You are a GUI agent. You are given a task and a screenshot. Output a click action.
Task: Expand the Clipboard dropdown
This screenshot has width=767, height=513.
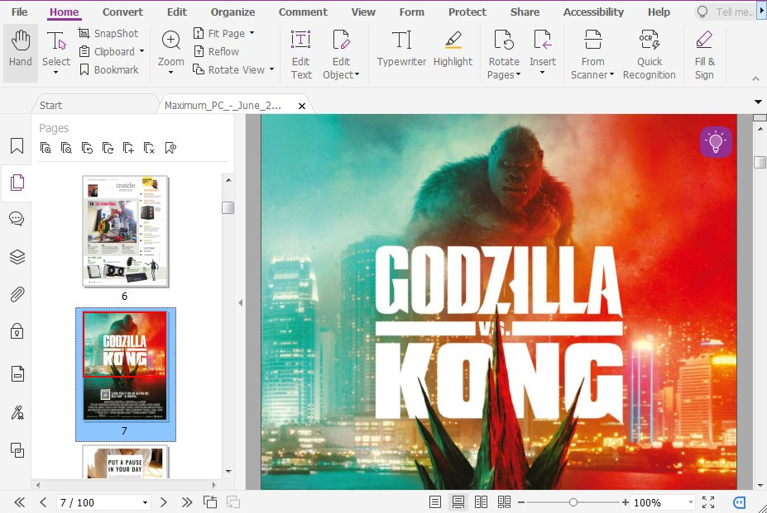pos(141,51)
